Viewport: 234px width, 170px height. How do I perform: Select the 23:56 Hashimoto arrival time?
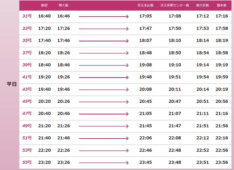point(222,163)
